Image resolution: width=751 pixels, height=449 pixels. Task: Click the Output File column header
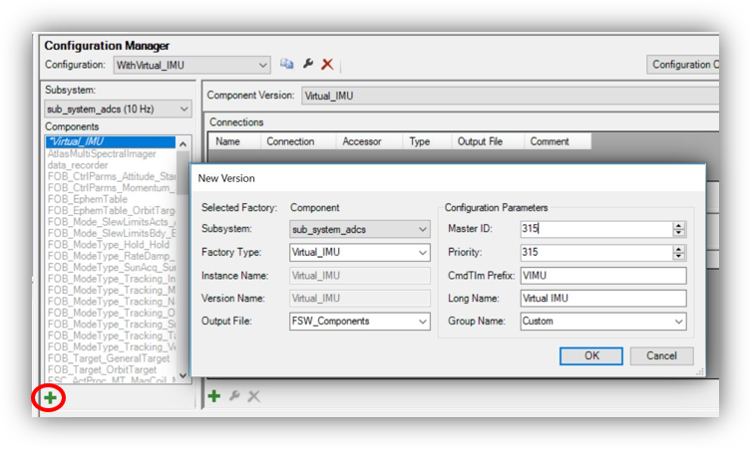480,141
